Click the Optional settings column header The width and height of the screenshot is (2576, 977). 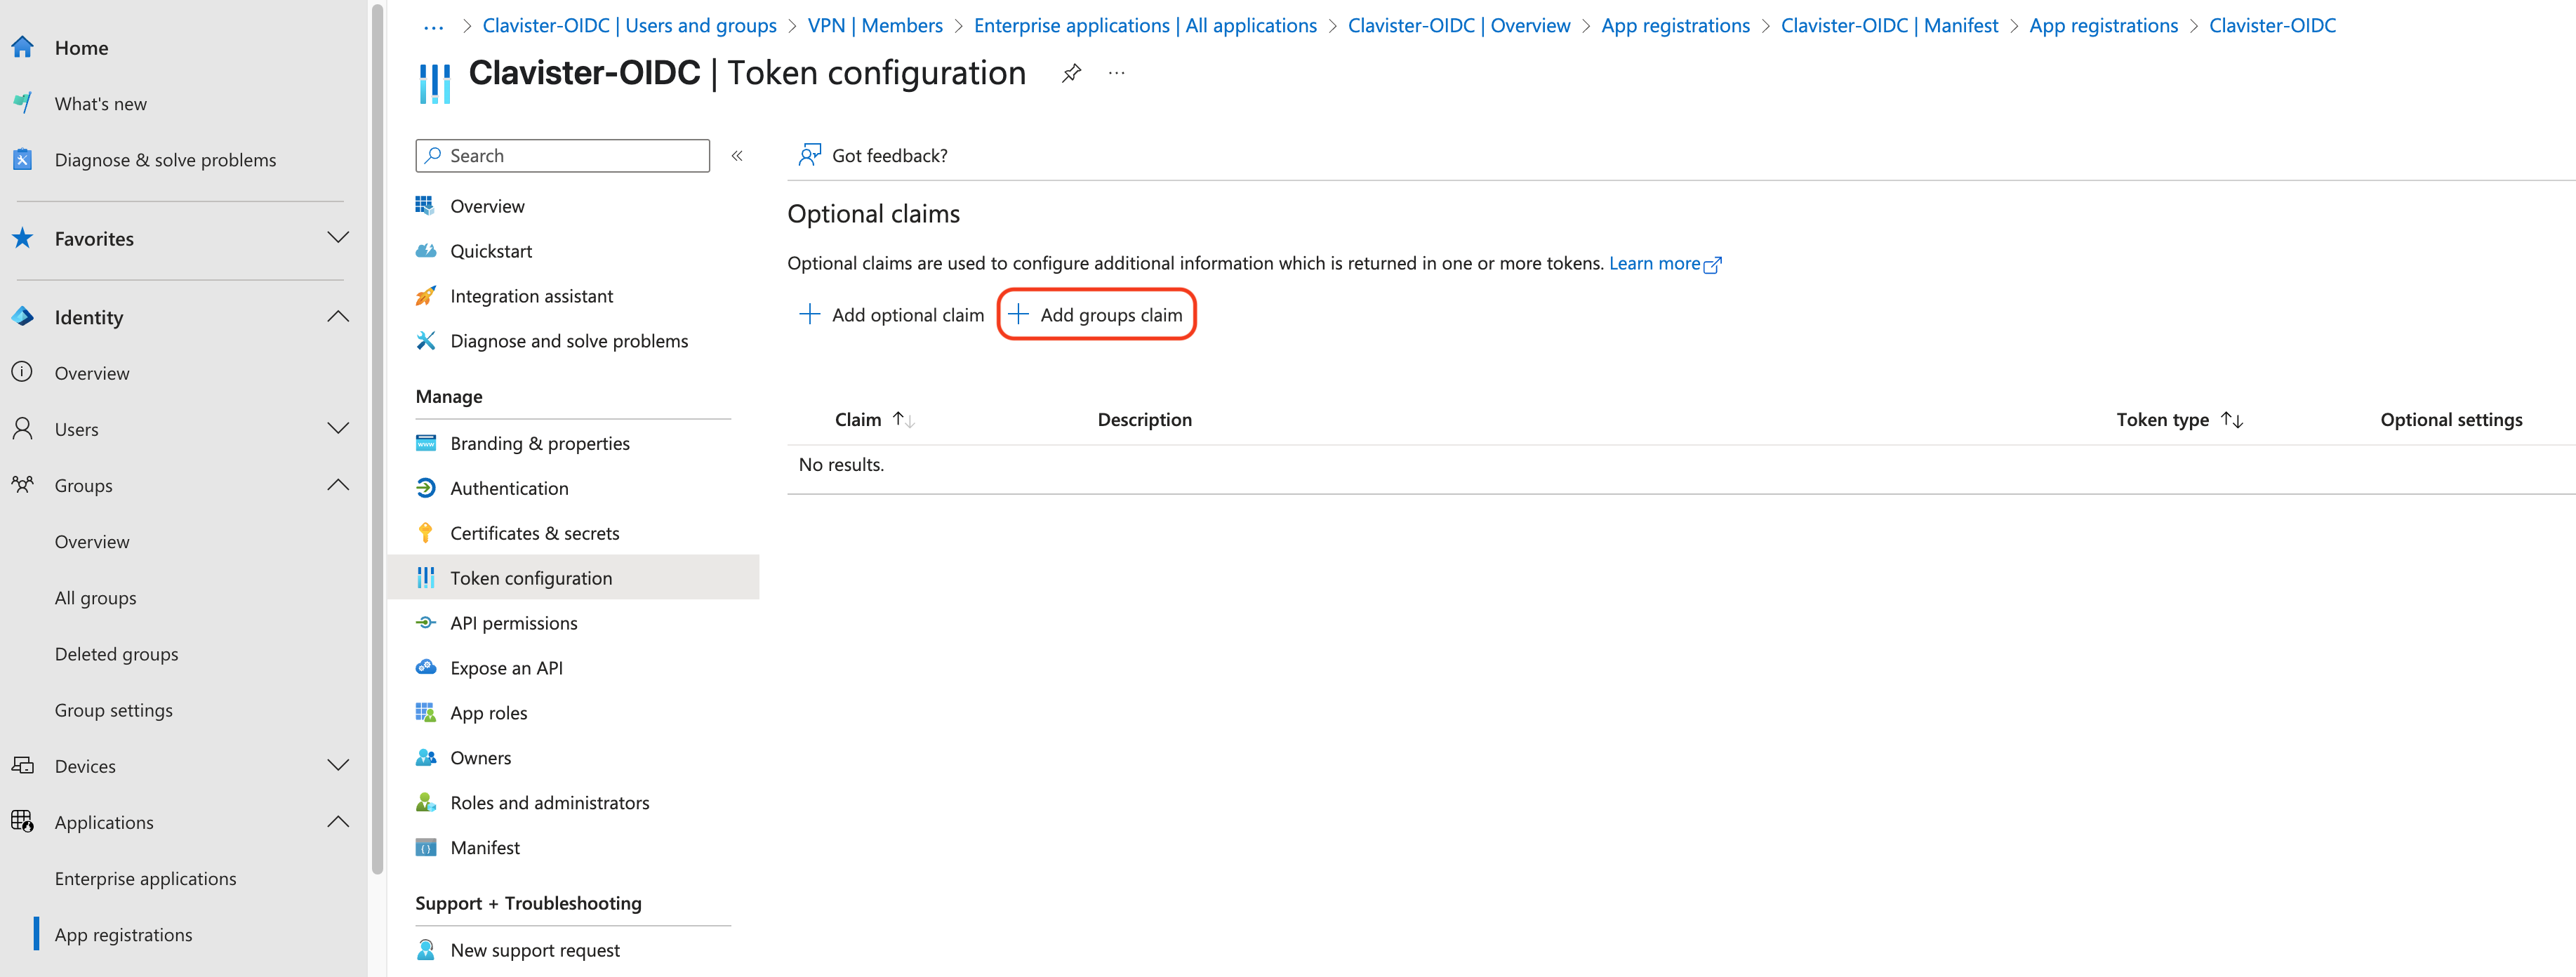(x=2450, y=419)
